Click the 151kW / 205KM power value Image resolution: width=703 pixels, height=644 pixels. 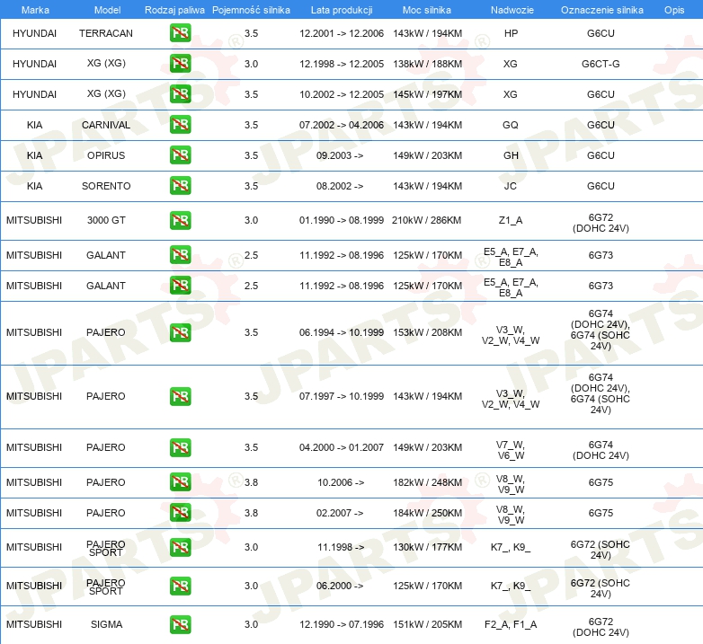(x=427, y=624)
